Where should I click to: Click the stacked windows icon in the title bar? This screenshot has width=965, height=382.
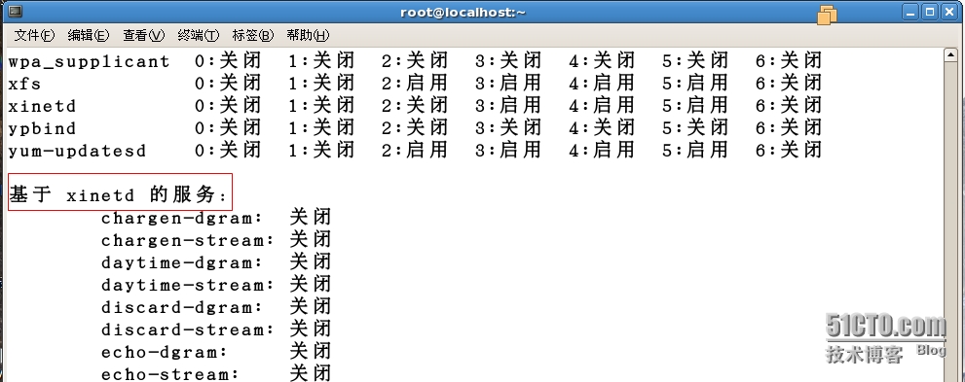point(827,15)
